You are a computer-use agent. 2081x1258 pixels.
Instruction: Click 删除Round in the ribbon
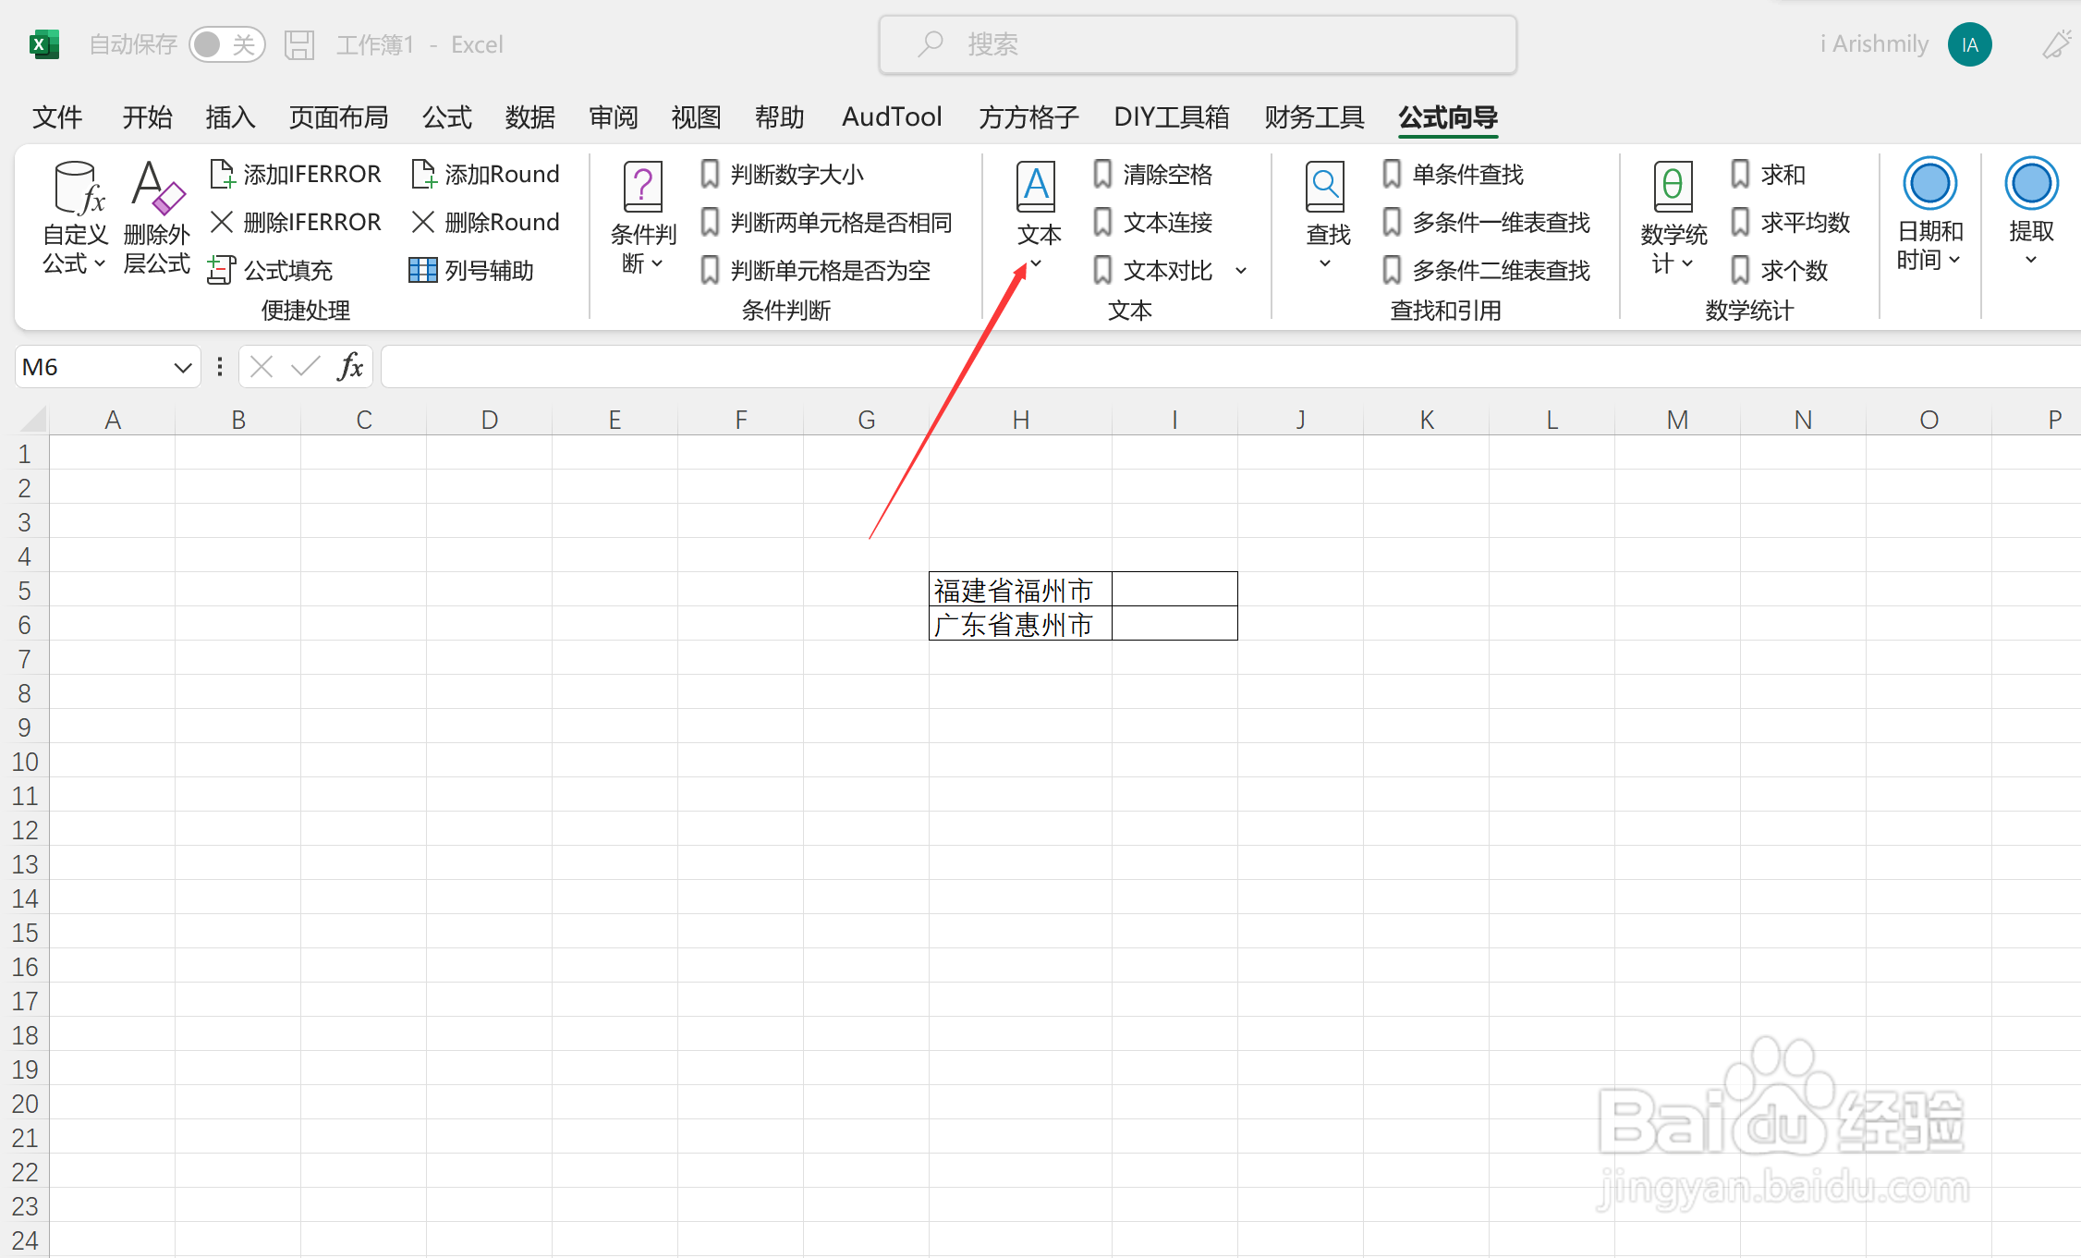tap(486, 222)
